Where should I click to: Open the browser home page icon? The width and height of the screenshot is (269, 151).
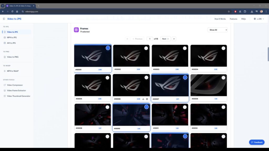[x=17, y=12]
